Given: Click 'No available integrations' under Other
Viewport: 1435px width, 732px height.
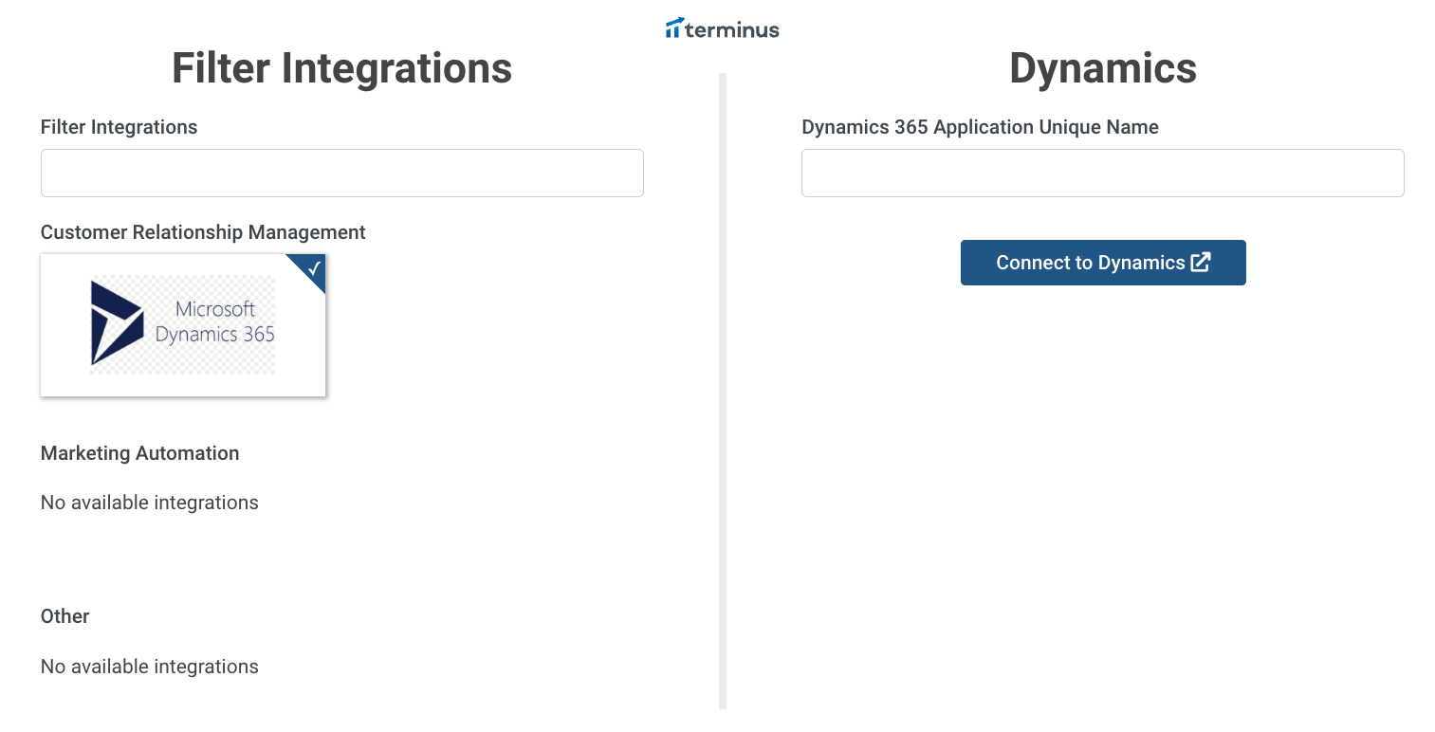Looking at the screenshot, I should 150,667.
